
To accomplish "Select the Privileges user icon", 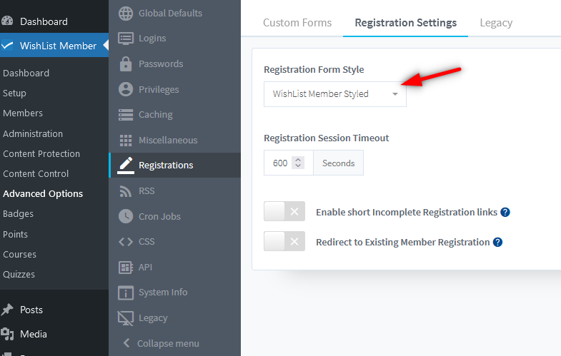I will [x=126, y=89].
